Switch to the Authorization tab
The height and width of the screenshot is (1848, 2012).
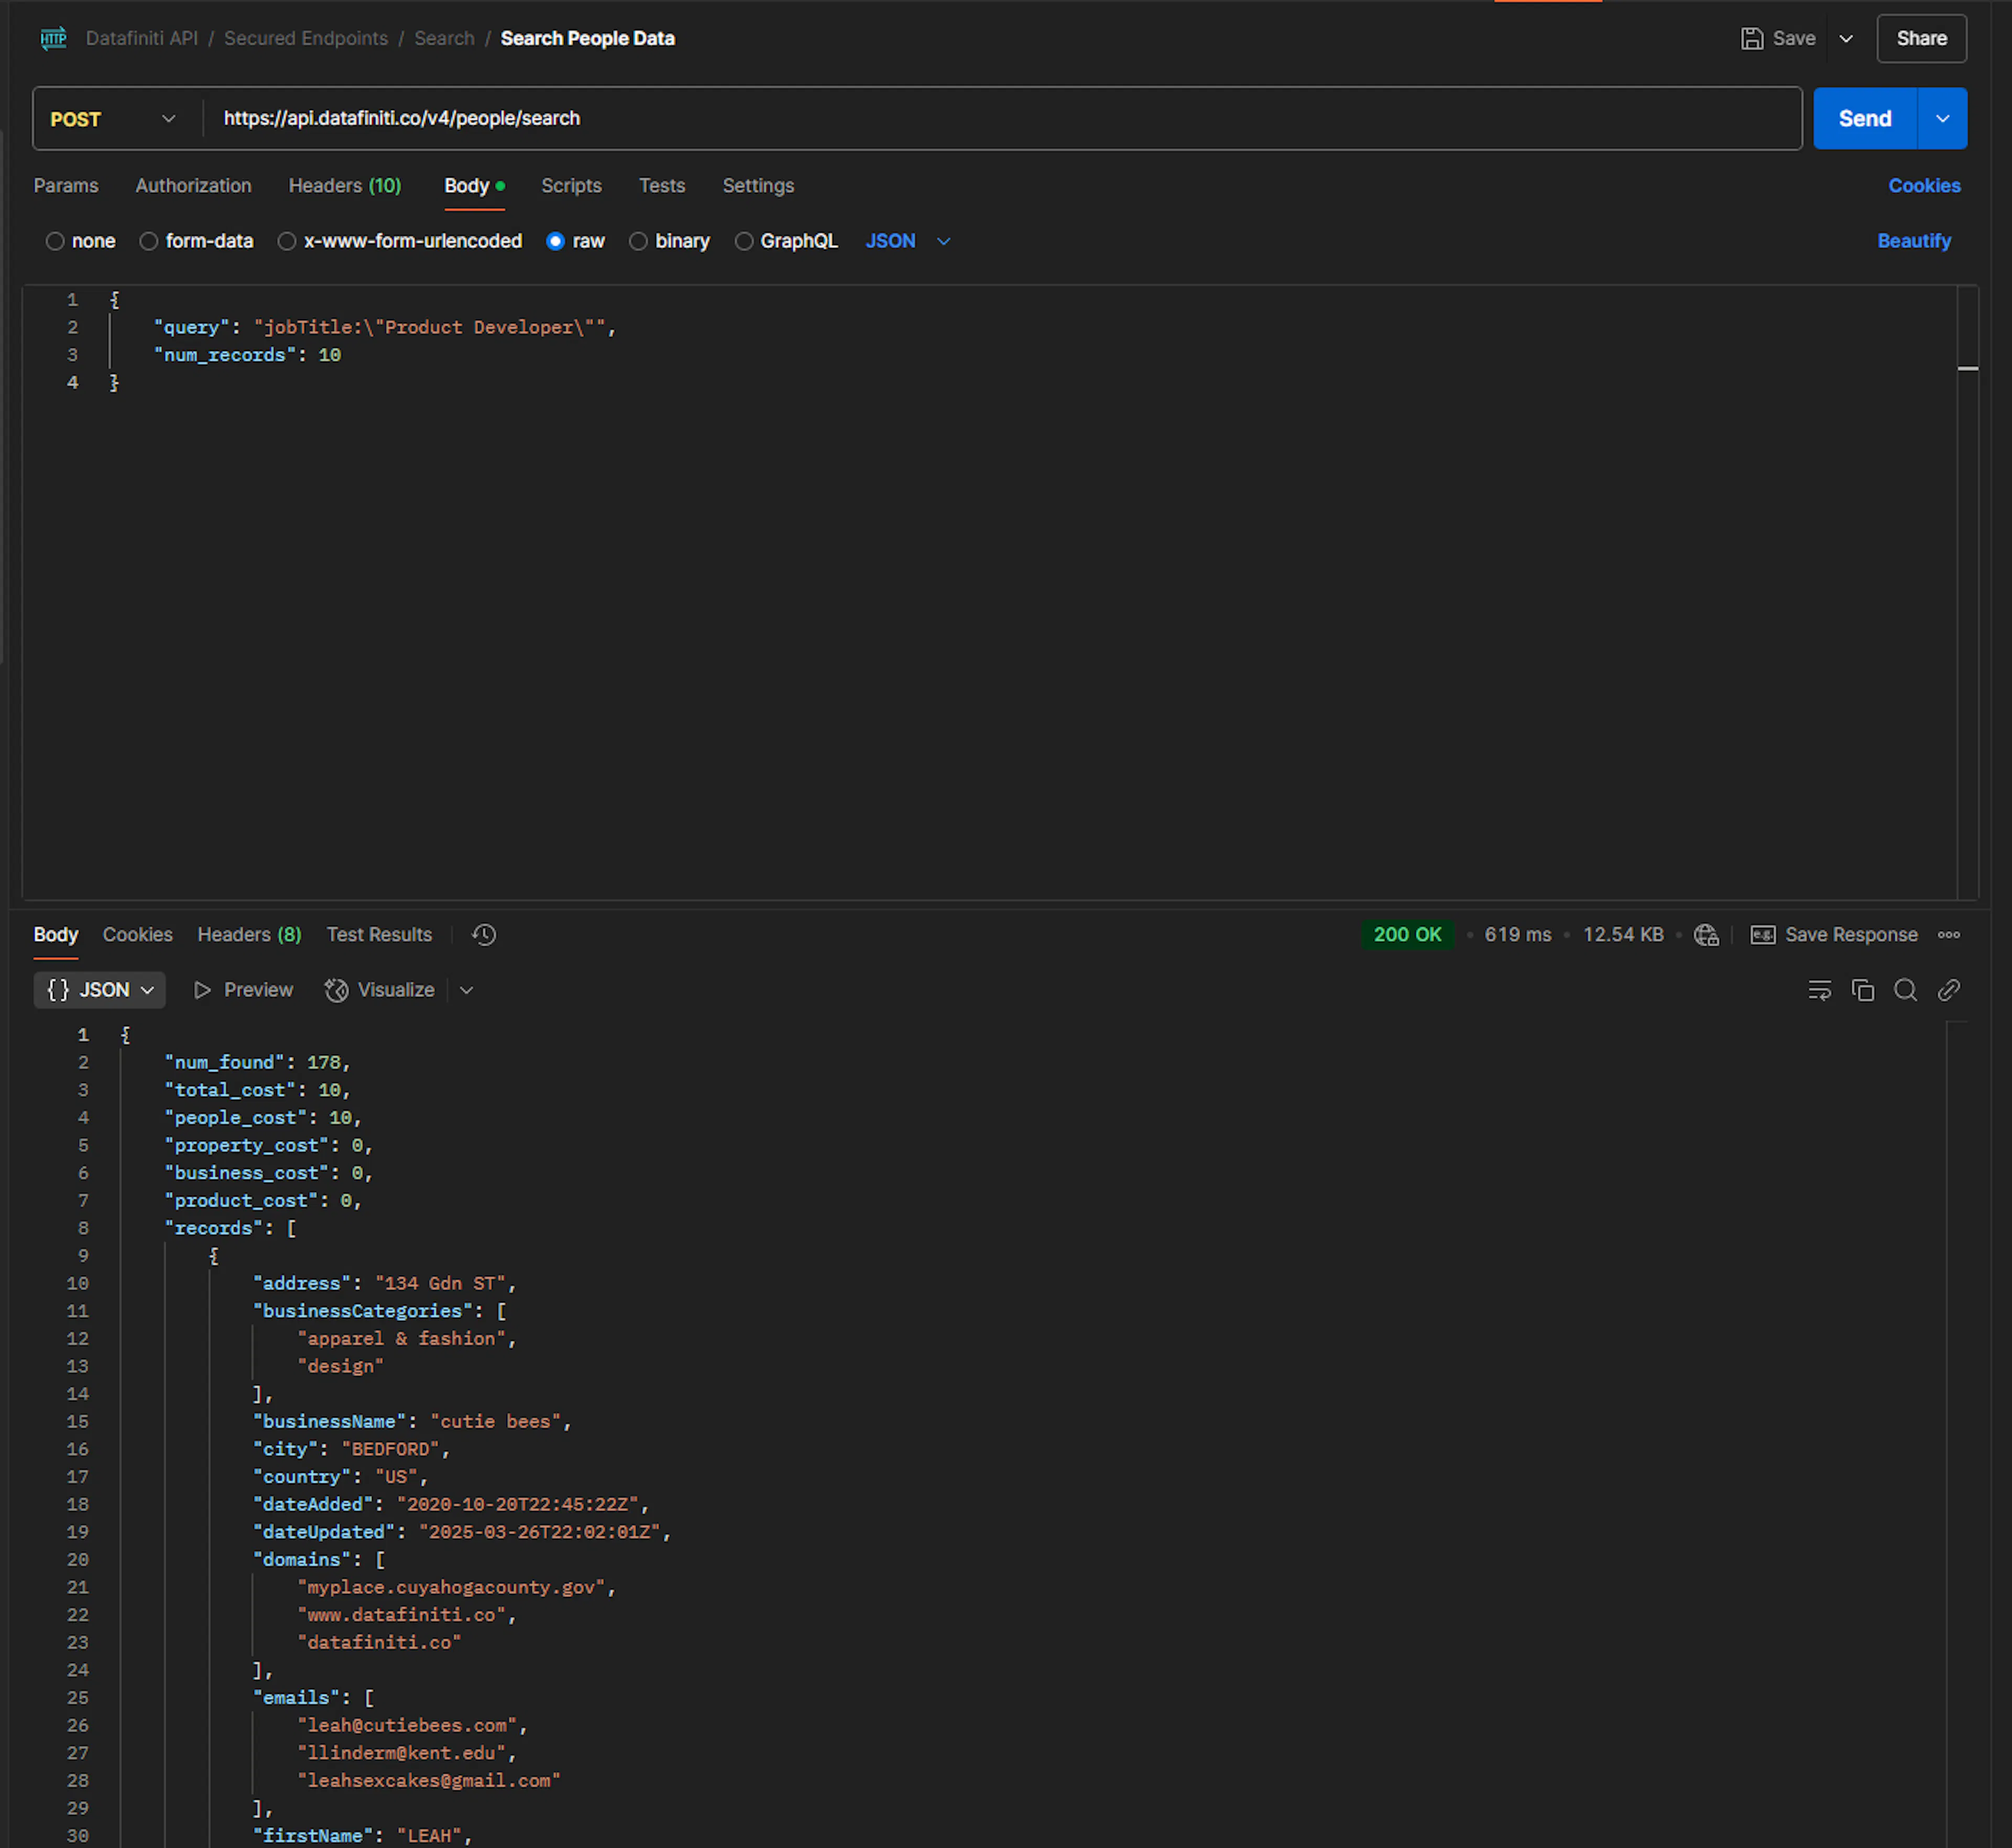tap(193, 186)
